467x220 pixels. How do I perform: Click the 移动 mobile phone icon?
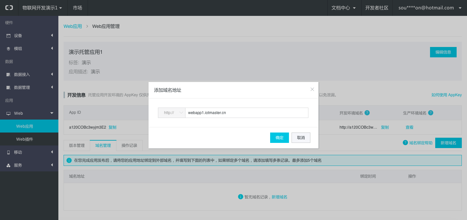coord(8,152)
